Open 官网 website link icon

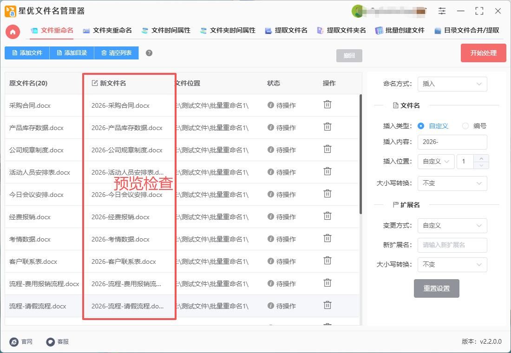point(14,341)
